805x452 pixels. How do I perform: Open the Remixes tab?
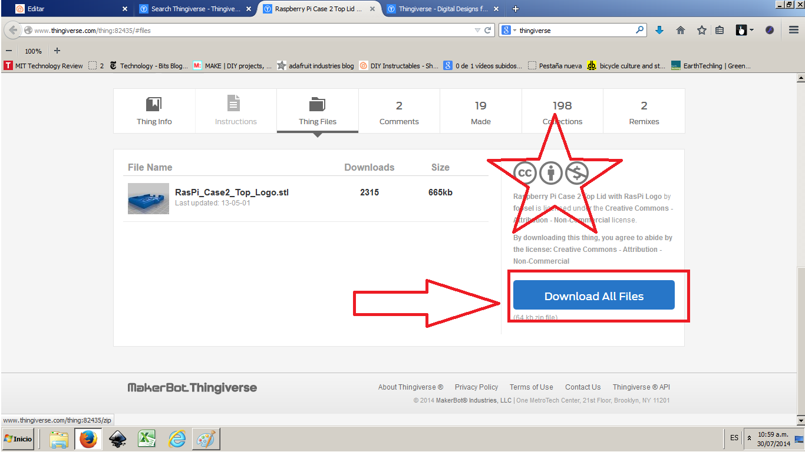644,111
